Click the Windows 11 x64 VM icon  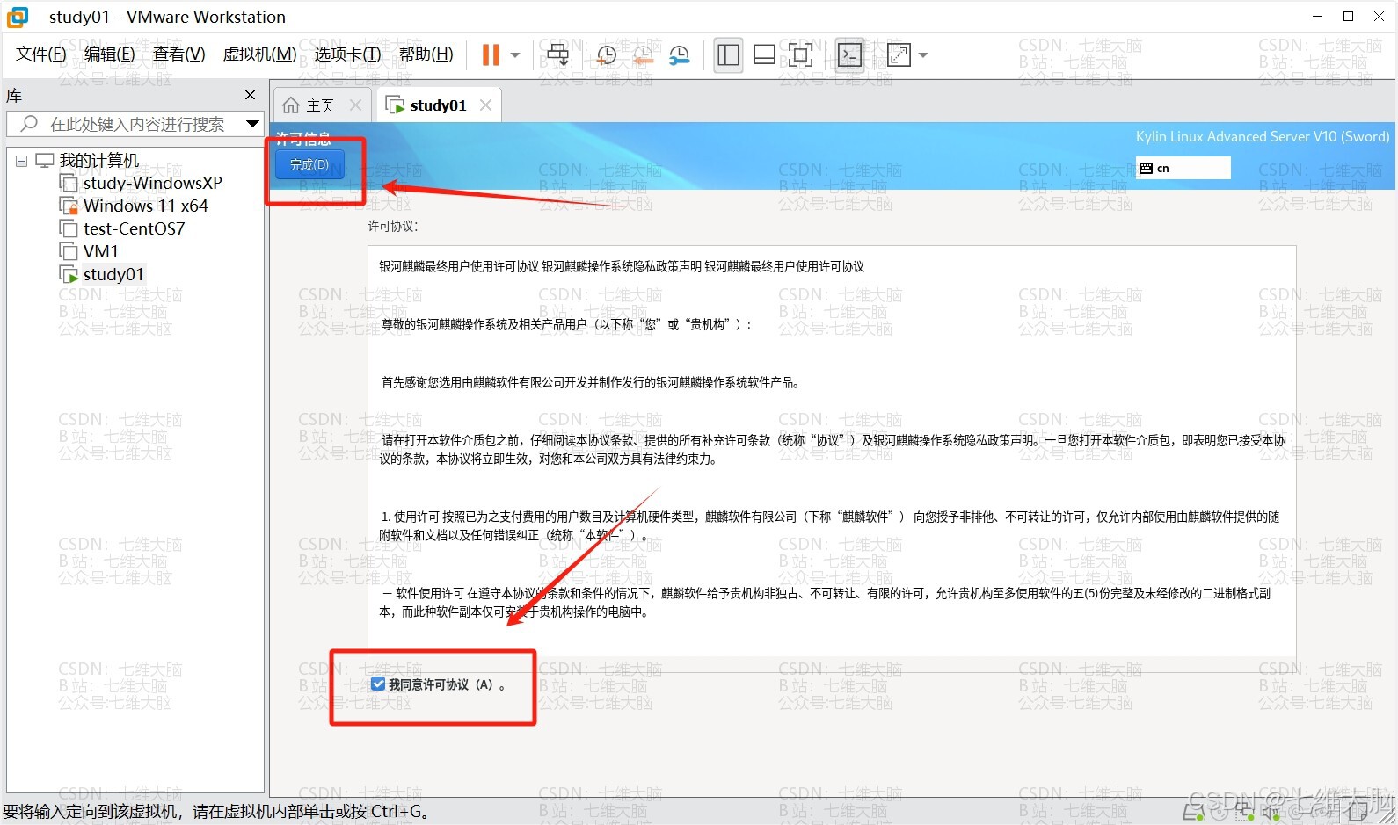coord(69,206)
